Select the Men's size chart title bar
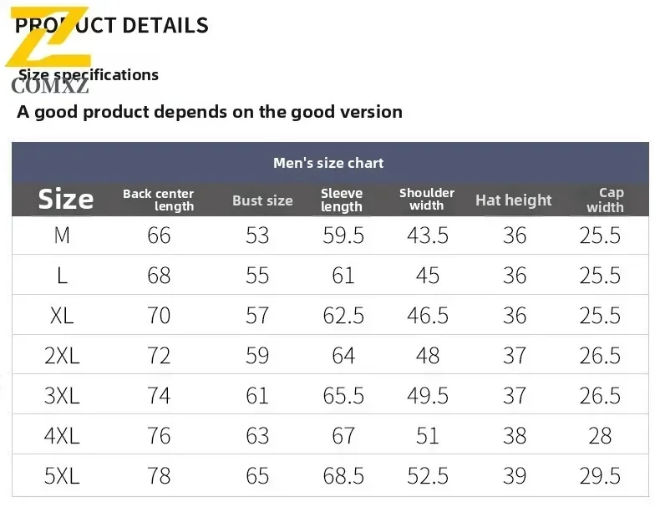 [x=328, y=163]
